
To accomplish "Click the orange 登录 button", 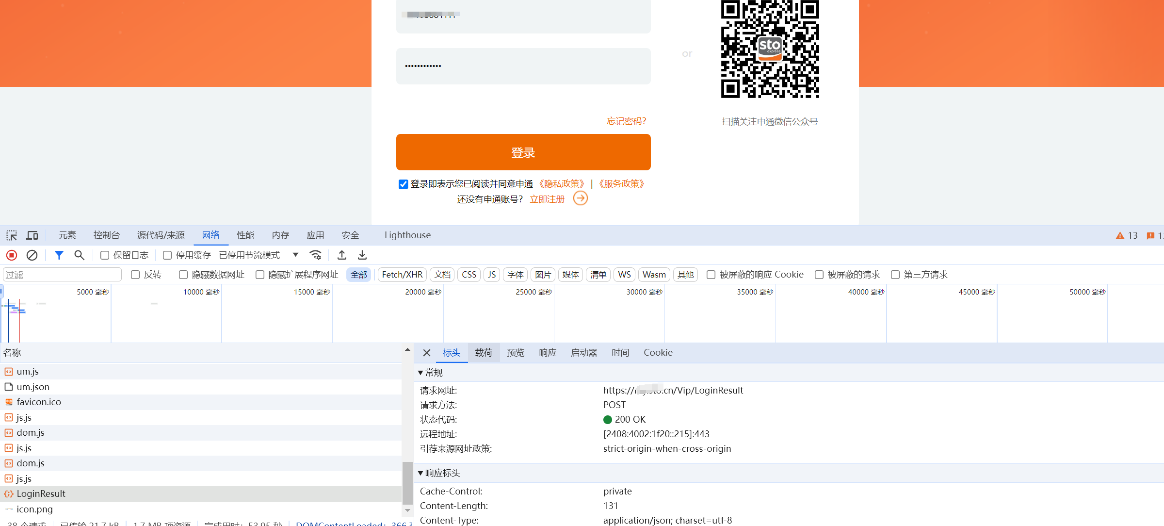I will coord(523,152).
